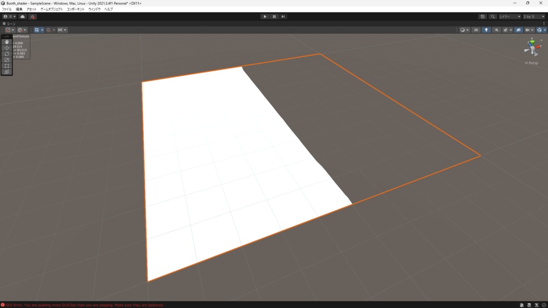Viewport: 548px width, 308px height.
Task: Grab the tools overlay drag handle
Action: 6,36
